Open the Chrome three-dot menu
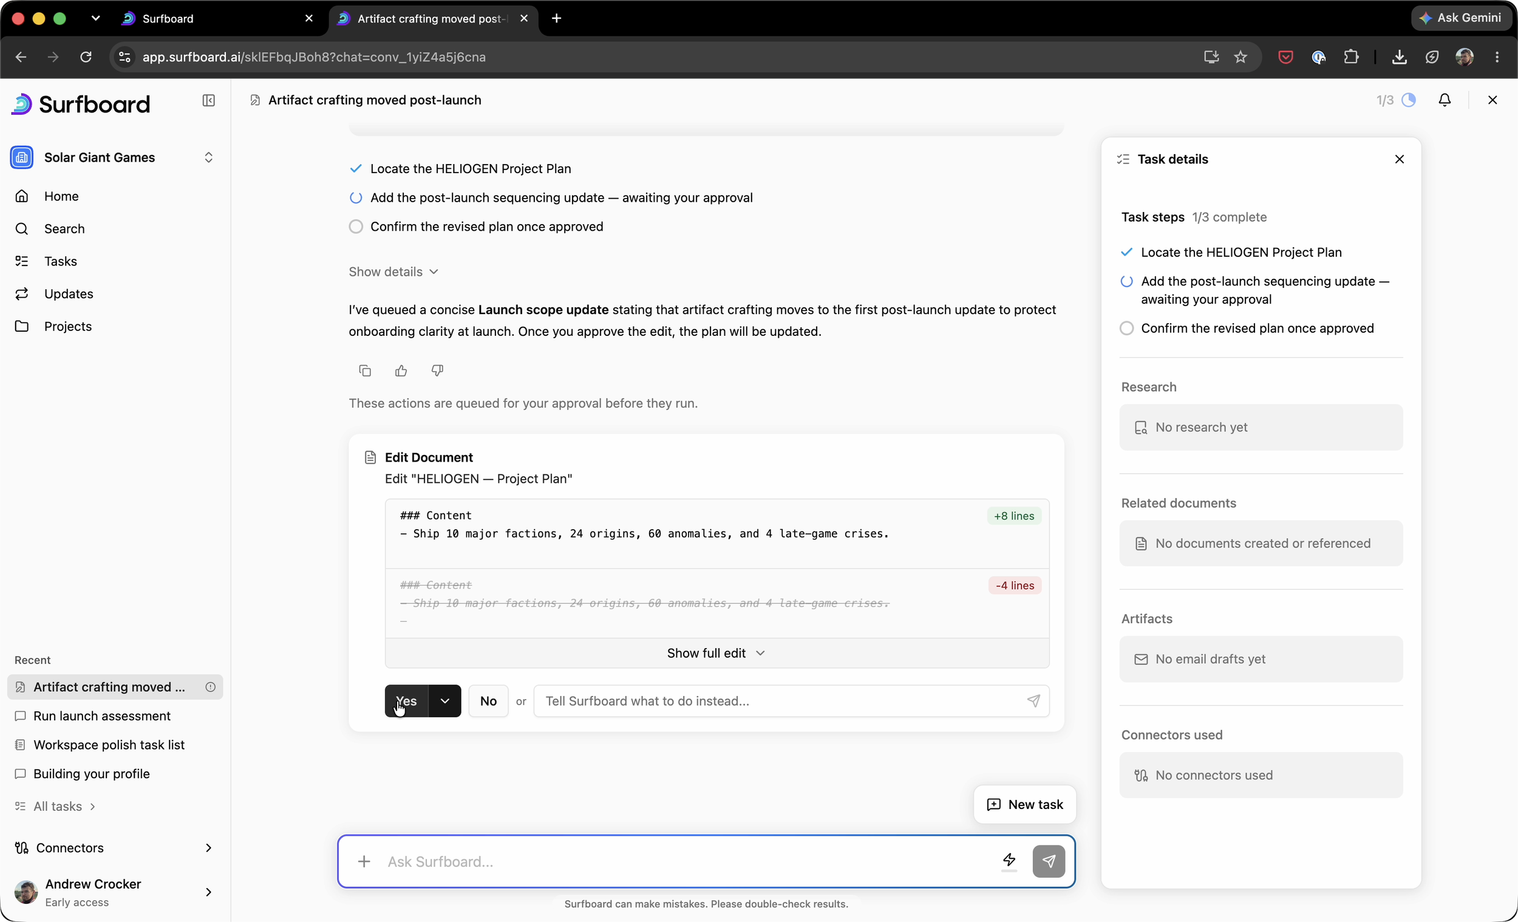1518x922 pixels. pyautogui.click(x=1497, y=56)
